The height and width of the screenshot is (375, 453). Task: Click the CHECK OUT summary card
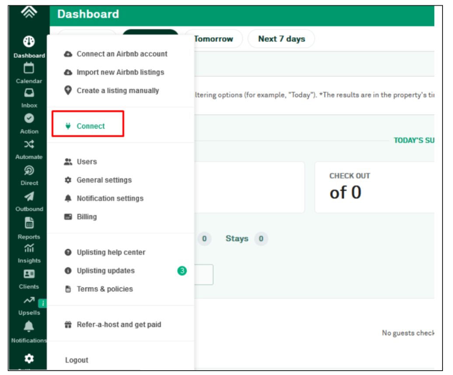pyautogui.click(x=374, y=187)
